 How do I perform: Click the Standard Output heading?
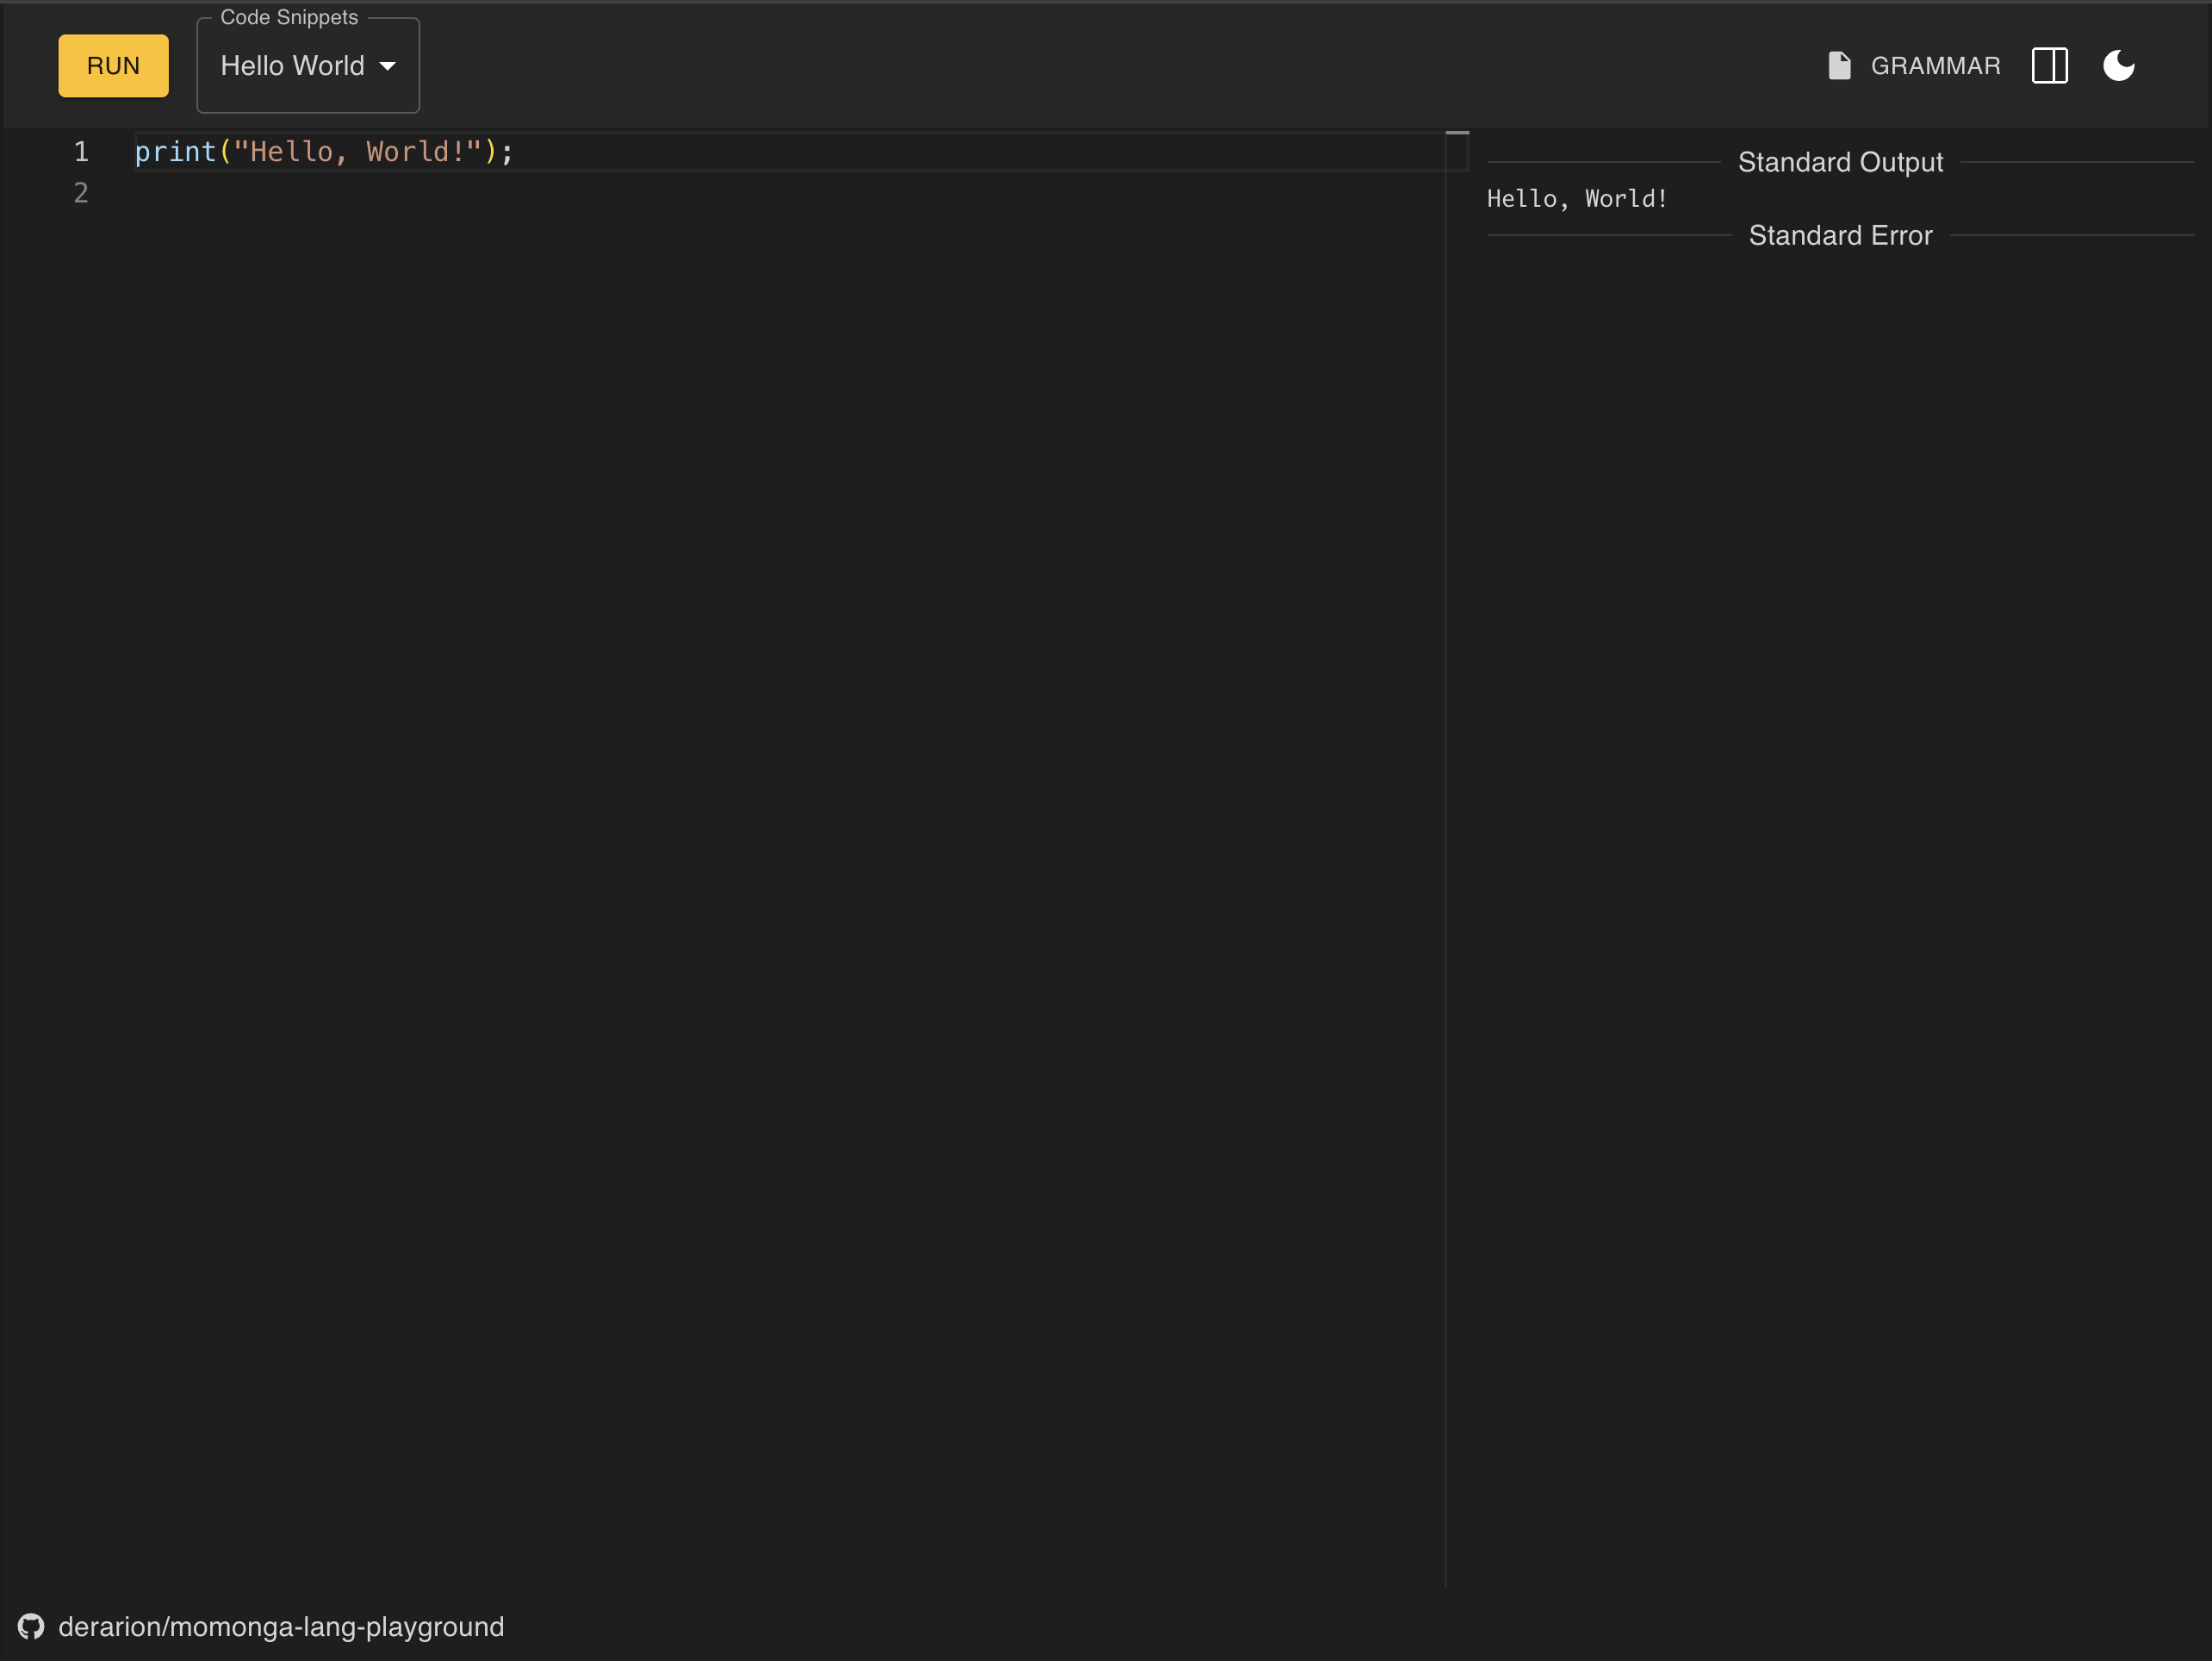pyautogui.click(x=1840, y=162)
